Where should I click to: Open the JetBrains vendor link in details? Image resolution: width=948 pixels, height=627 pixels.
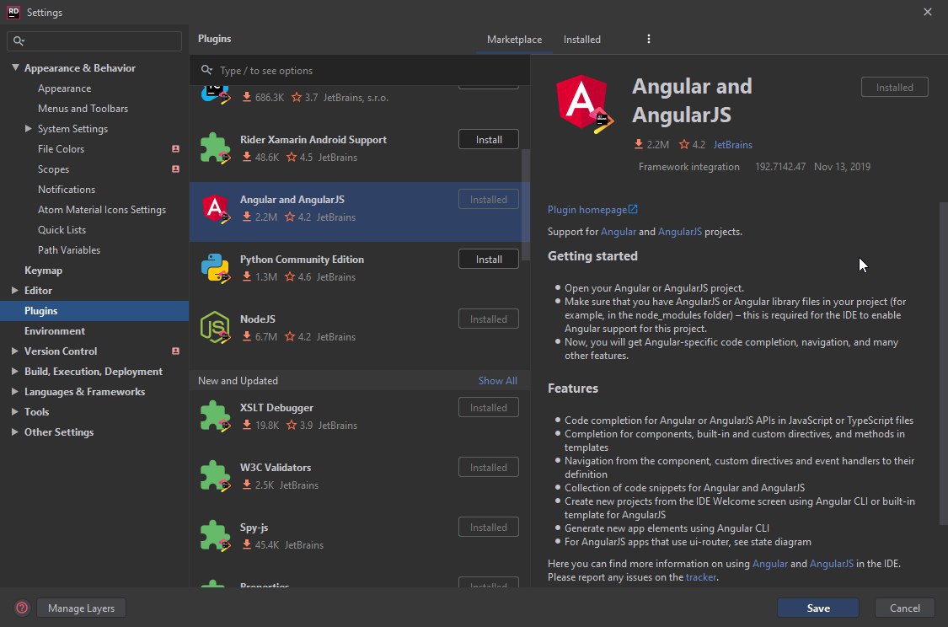coord(733,144)
